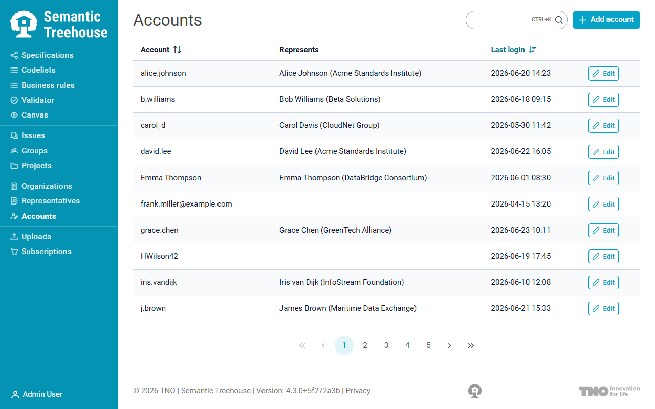Sort by the Last login column header
The height and width of the screenshot is (409, 655).
(513, 50)
